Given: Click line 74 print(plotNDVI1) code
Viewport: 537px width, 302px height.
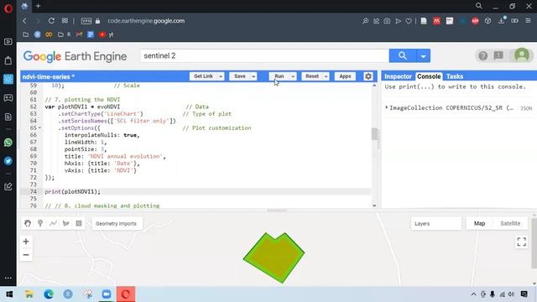Looking at the screenshot, I should pos(73,192).
